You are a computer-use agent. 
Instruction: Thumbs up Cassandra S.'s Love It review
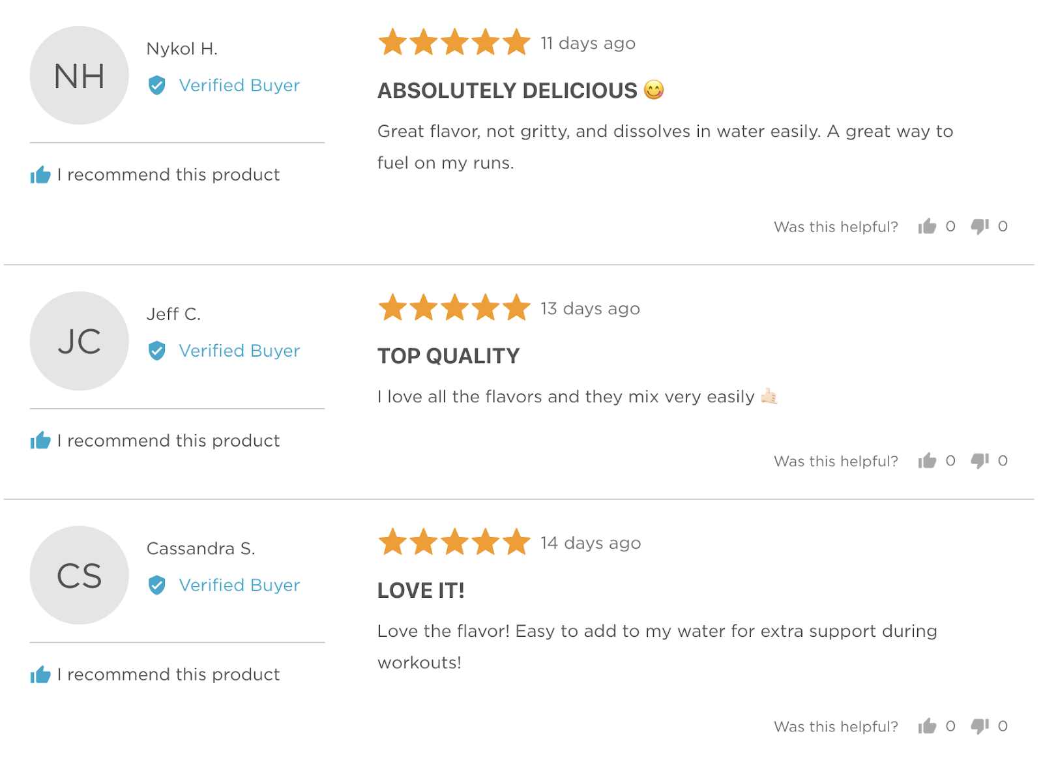click(x=927, y=726)
